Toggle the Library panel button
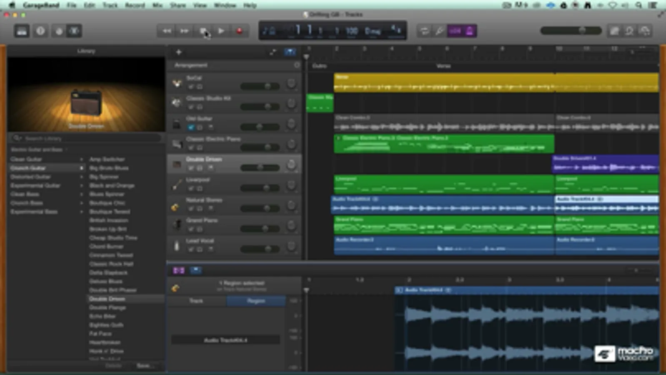Viewport: 666px width, 375px height. pos(22,31)
